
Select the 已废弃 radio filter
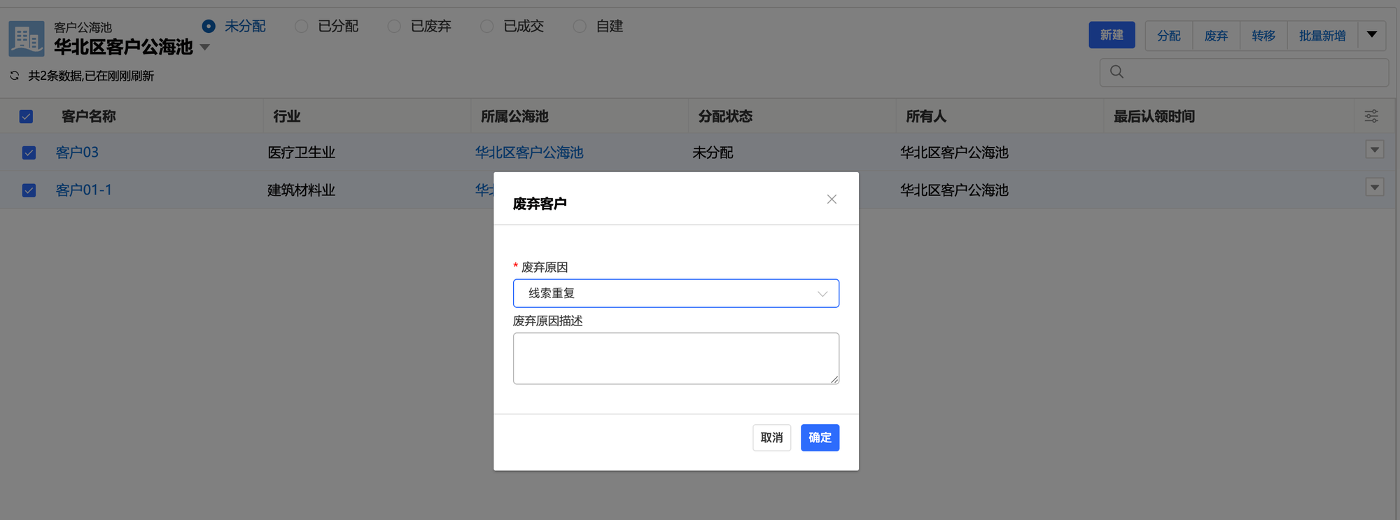(394, 27)
